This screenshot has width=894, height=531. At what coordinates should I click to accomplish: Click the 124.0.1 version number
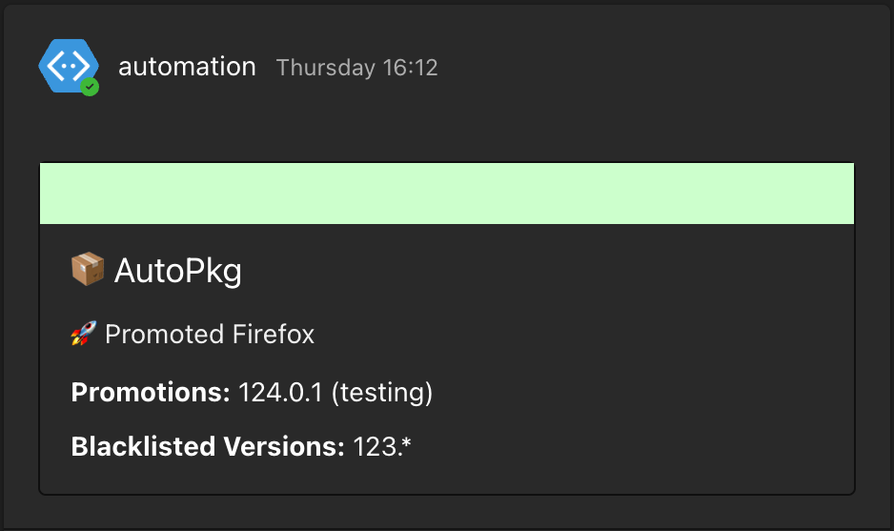280,392
